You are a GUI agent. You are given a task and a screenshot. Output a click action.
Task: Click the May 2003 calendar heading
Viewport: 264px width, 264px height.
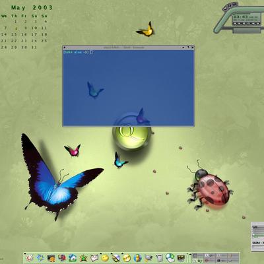[32, 8]
